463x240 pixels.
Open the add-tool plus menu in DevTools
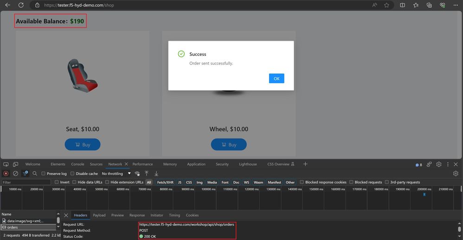[x=305, y=164]
